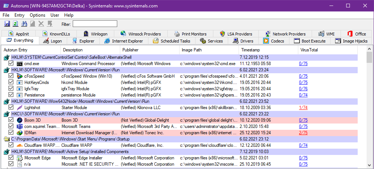Click the Microsoft Edge entry icon
374x169 pixels.
tap(19, 158)
